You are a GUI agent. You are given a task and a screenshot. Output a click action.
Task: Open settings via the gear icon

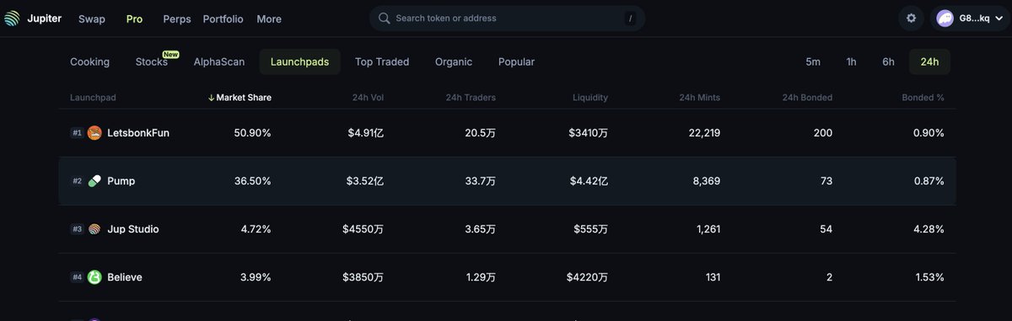coord(911,19)
